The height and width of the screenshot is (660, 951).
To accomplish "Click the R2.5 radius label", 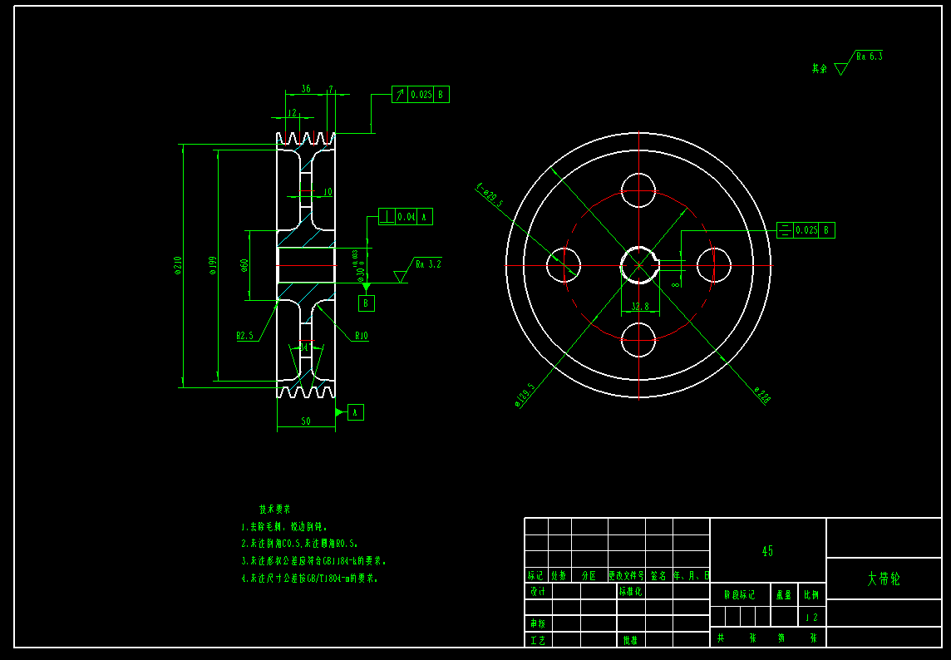I will click(245, 336).
